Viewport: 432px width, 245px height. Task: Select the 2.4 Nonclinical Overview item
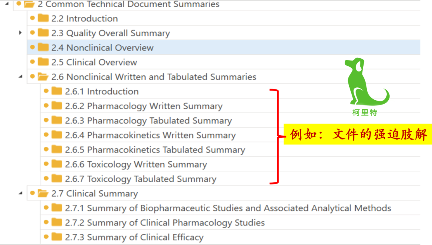tap(102, 47)
